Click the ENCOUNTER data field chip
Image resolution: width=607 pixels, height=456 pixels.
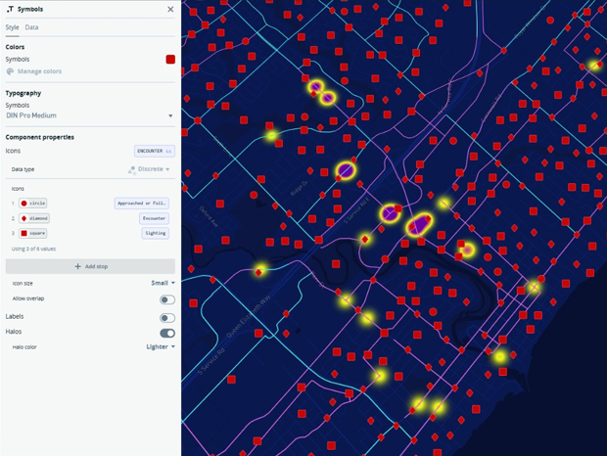click(155, 152)
